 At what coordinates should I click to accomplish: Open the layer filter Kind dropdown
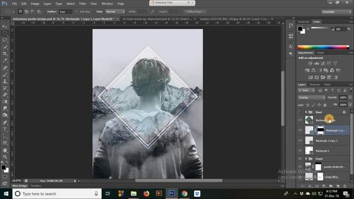click(306, 90)
